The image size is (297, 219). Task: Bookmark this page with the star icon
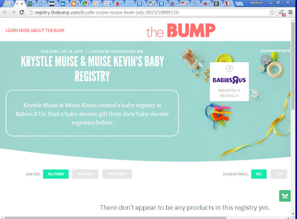point(272,13)
